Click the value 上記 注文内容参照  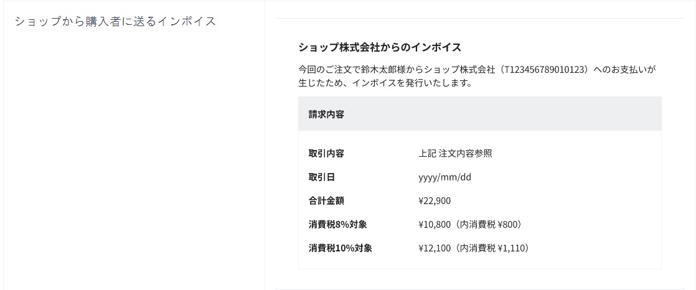(455, 153)
